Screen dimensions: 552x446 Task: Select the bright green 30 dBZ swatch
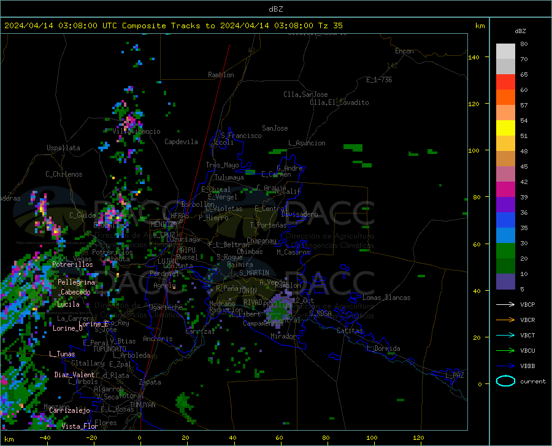point(505,251)
